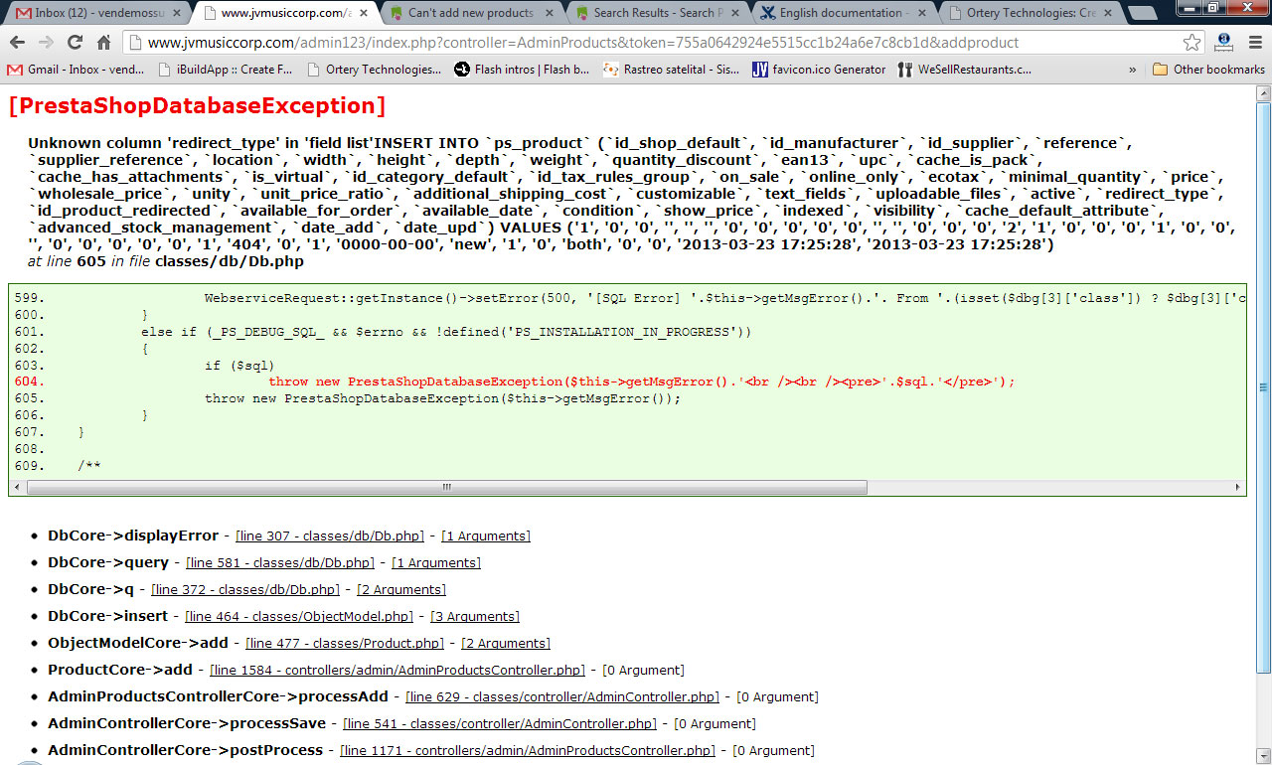
Task: Open link line 372 - classes/db/Db.php
Action: click(245, 590)
